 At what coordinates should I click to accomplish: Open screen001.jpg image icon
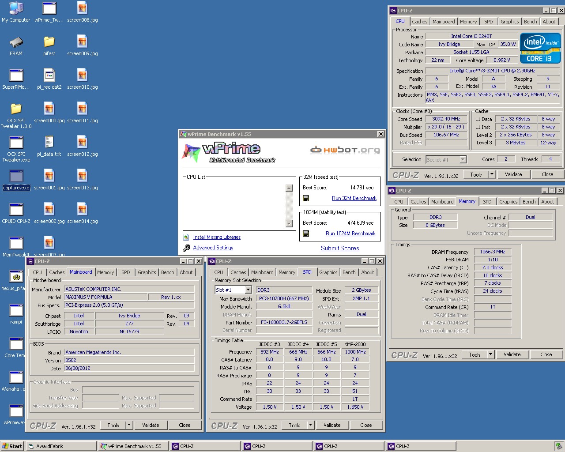49,180
